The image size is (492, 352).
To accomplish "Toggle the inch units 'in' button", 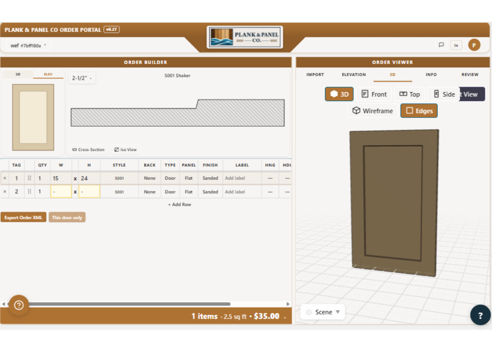I will click(456, 45).
